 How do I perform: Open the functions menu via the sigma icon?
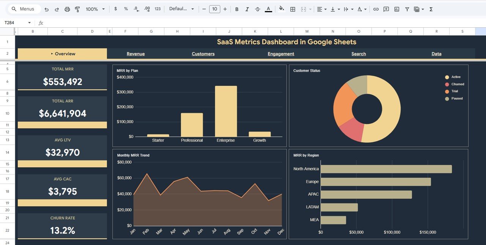[x=431, y=9]
